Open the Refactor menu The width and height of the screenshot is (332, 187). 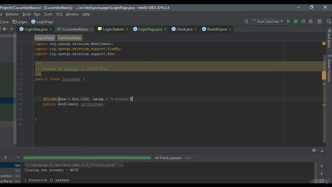(12, 14)
